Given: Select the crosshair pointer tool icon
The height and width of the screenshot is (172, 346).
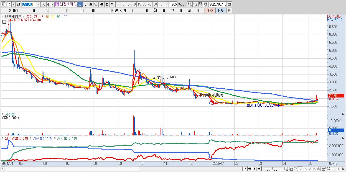Looking at the screenshot, I should [x=301, y=169].
